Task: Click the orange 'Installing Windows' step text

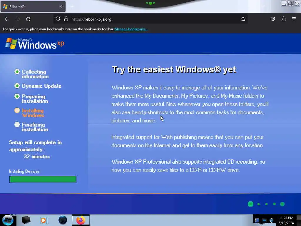Action: click(x=33, y=113)
